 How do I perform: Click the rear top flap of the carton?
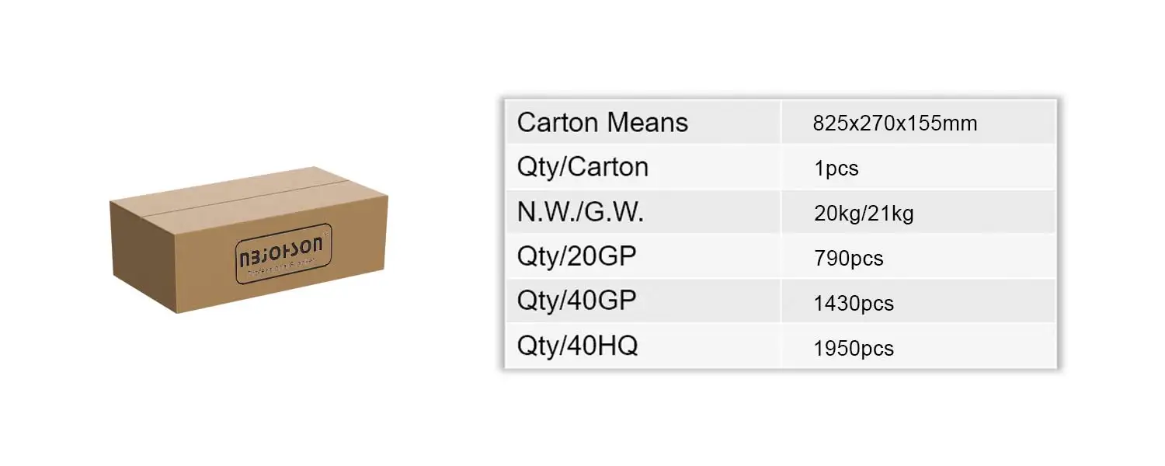[233, 180]
